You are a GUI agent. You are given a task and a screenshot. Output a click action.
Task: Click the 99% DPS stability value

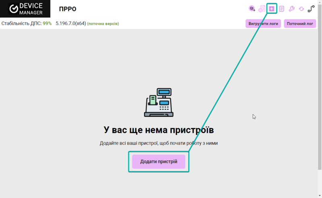click(x=47, y=23)
